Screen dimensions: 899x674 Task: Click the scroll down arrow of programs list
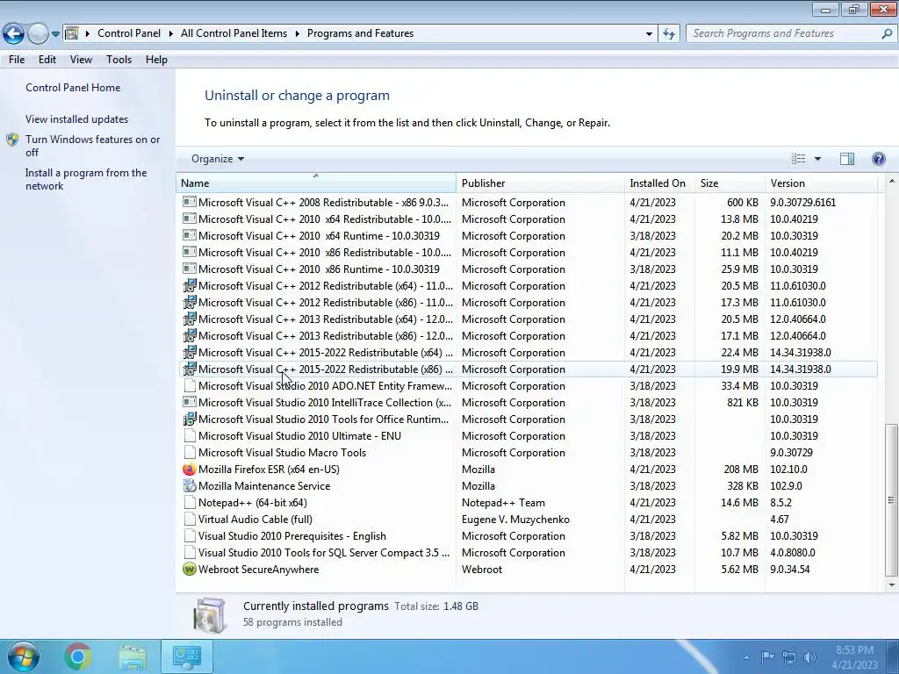click(x=891, y=584)
